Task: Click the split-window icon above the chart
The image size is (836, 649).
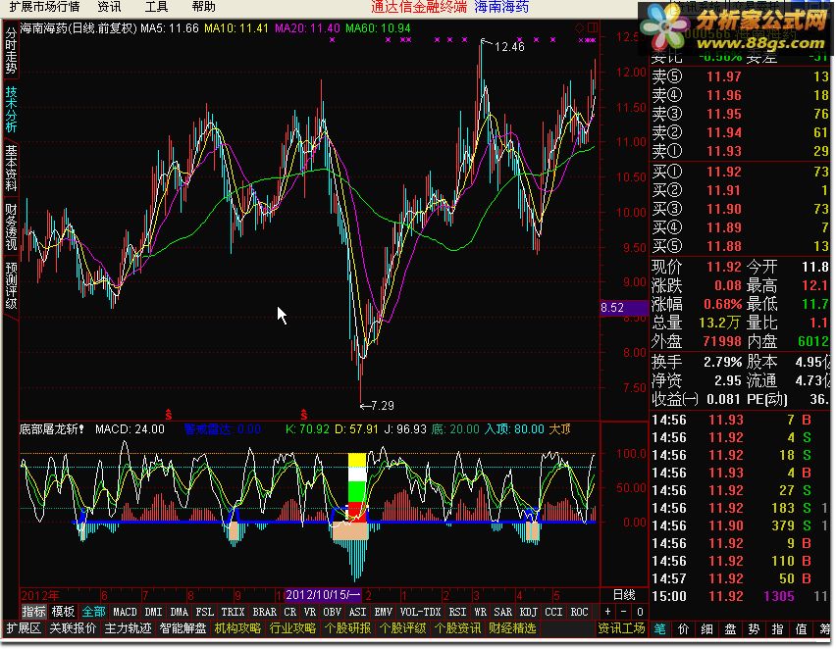Action: point(593,27)
